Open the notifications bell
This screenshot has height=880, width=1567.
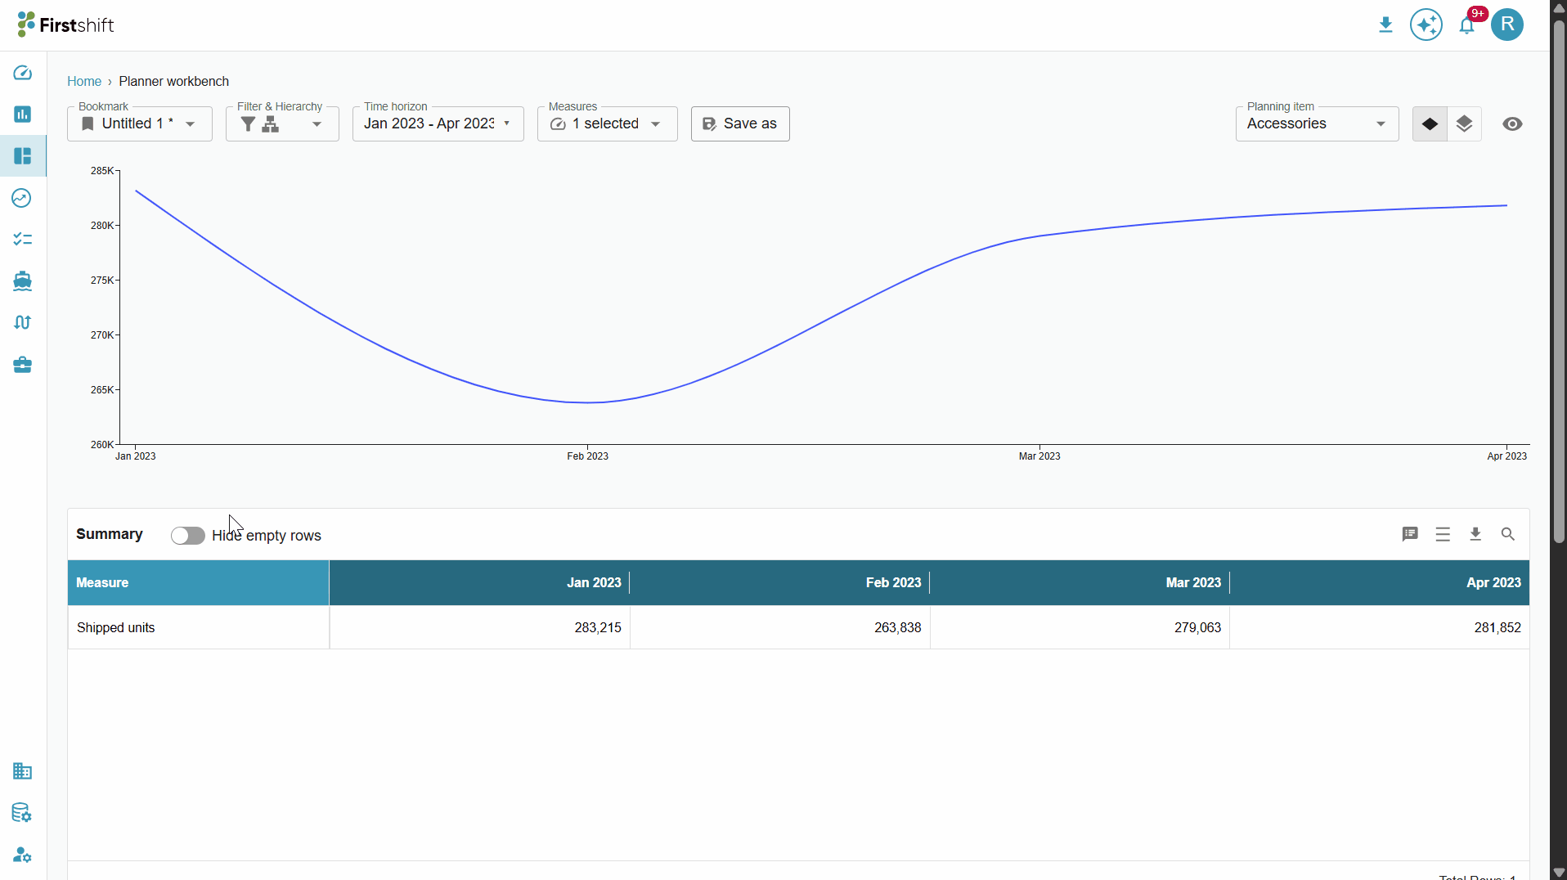tap(1467, 25)
